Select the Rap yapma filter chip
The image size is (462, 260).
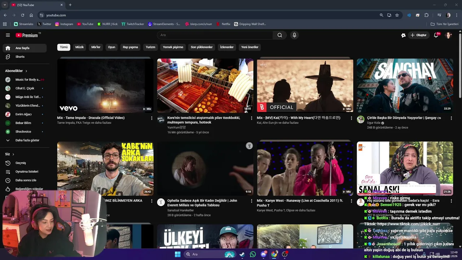130,47
